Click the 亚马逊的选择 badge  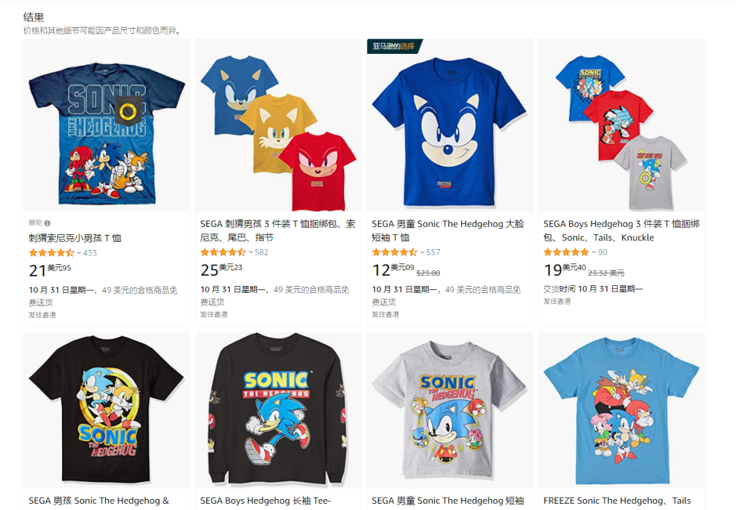(x=394, y=46)
